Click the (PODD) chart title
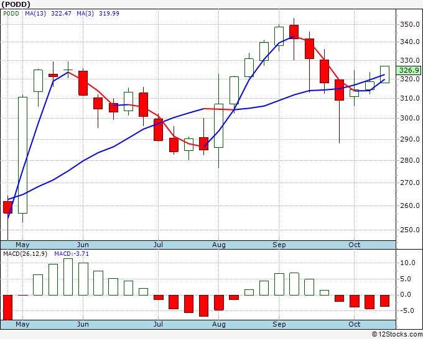The height and width of the screenshot is (339, 423). pyautogui.click(x=16, y=4)
